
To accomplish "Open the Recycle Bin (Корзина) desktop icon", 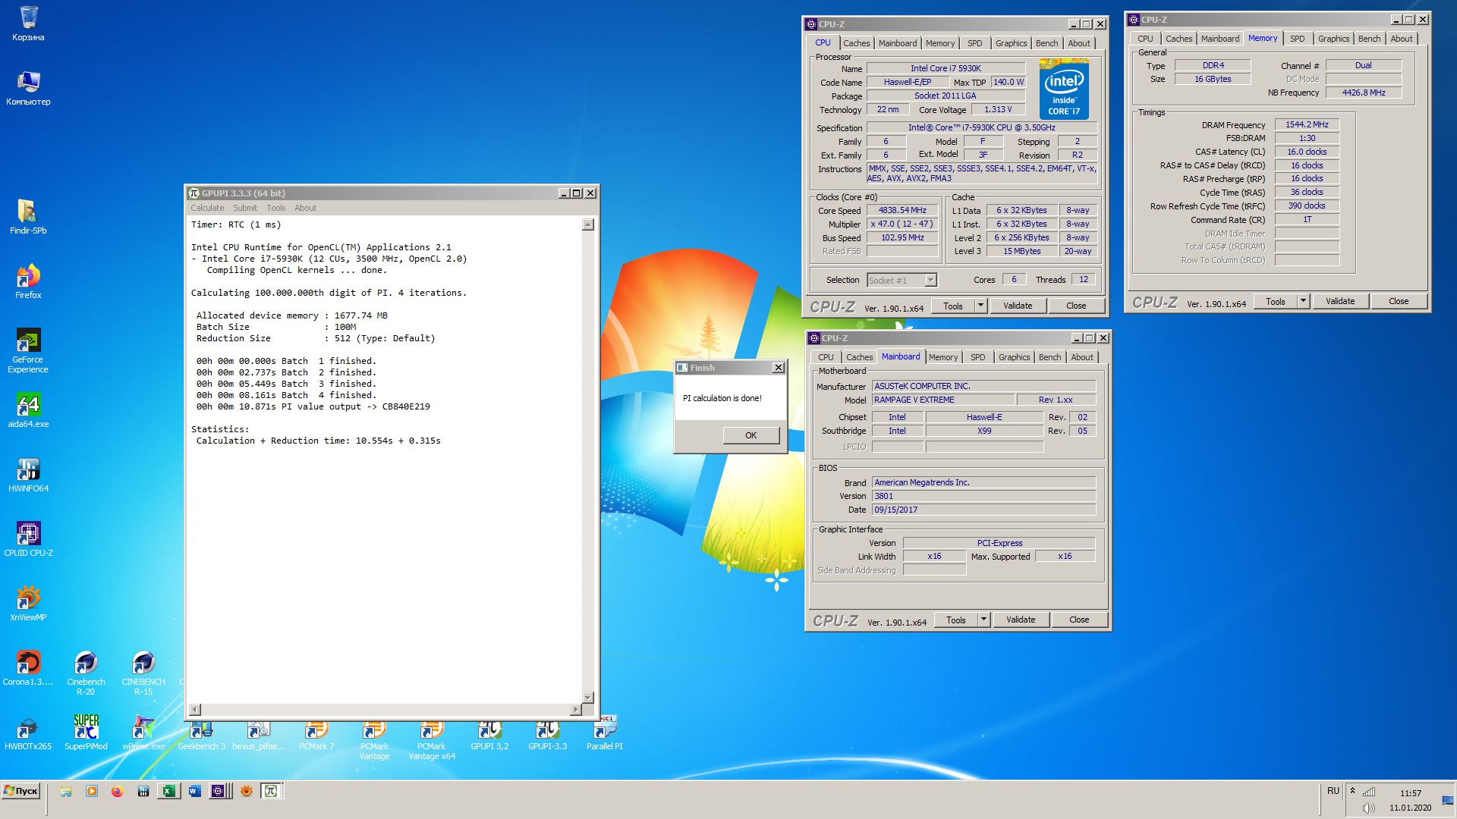I will [28, 23].
